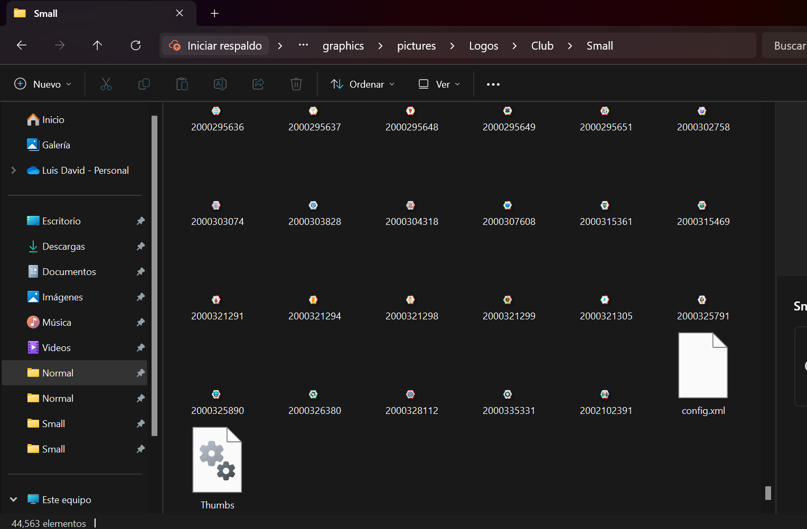
Task: Select logo thumbnail 2000326380
Action: click(313, 394)
